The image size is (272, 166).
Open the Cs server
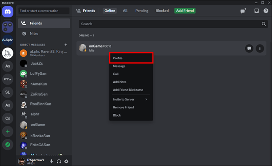[7, 118]
